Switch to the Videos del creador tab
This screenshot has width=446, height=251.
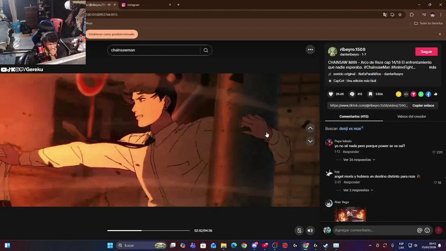point(412,116)
